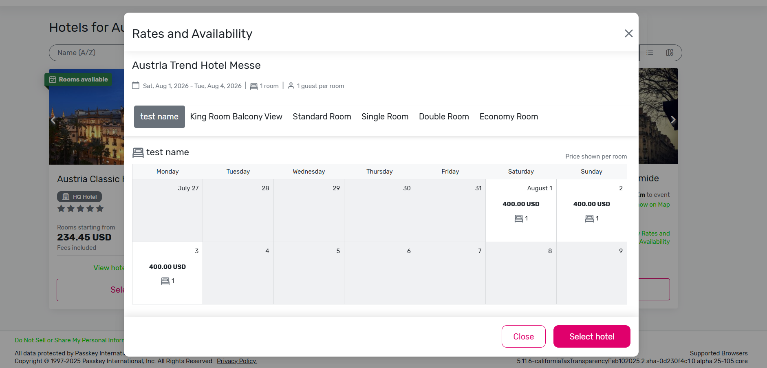Click the '400.00 USD' price on August 1
This screenshot has width=767, height=368.
coord(521,204)
